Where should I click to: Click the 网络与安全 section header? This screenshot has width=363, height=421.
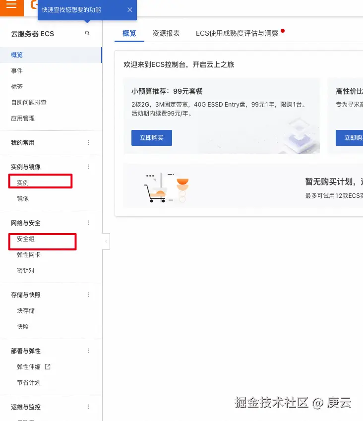(x=26, y=223)
